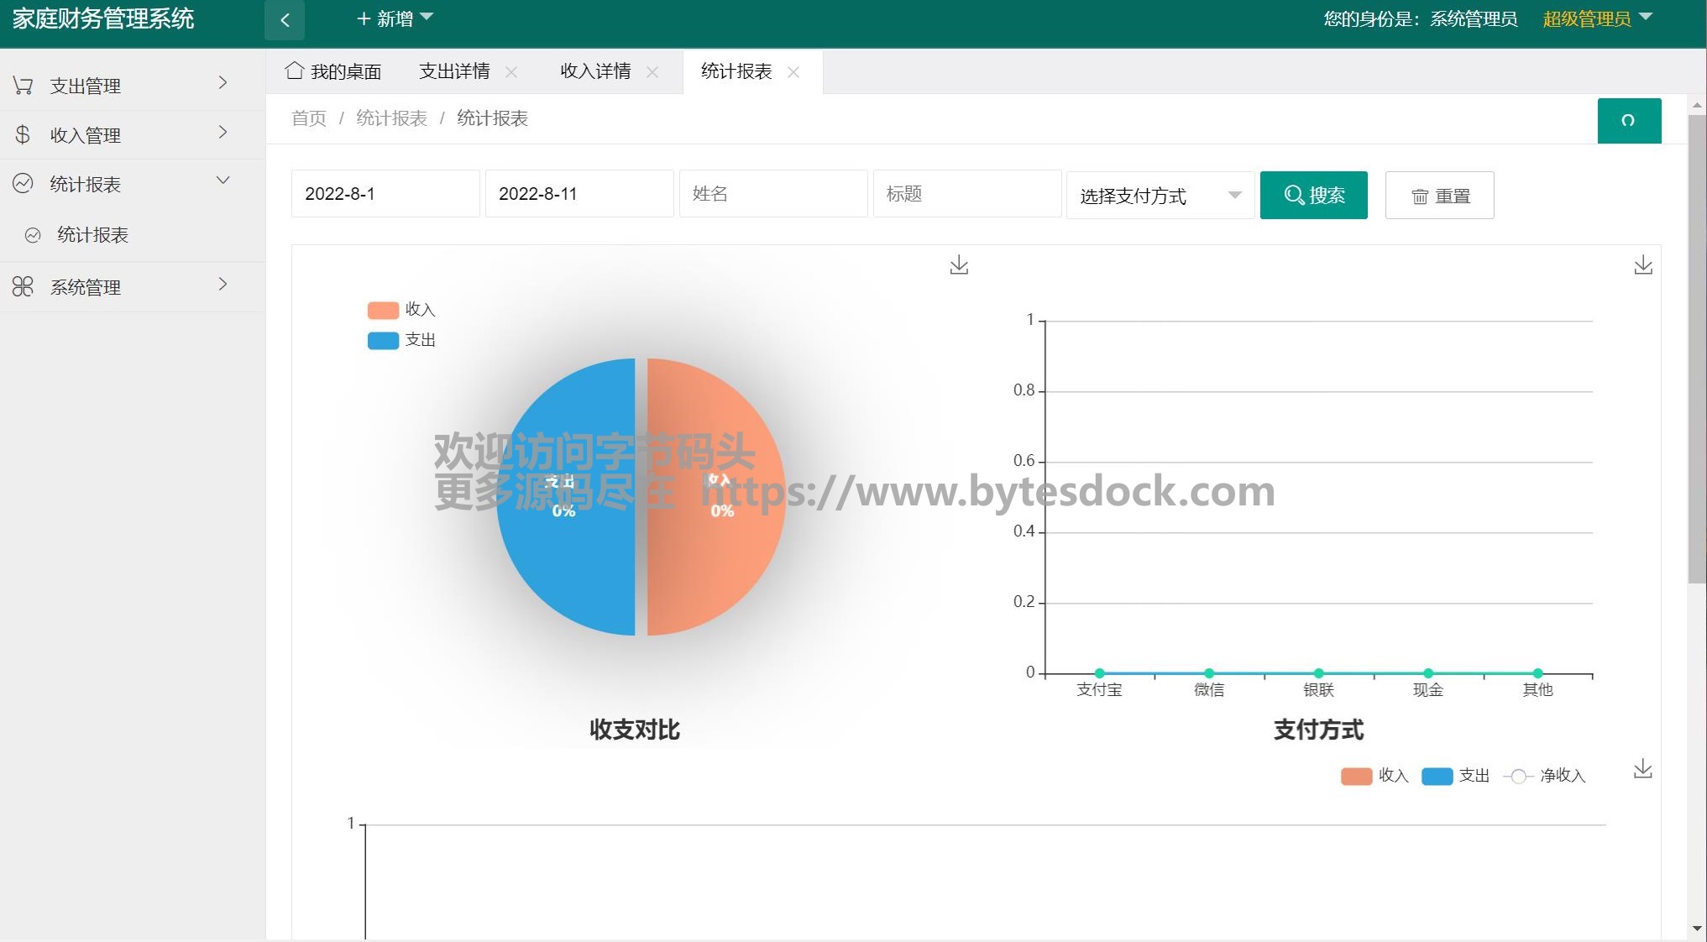Toggle 支出 series in pie chart legend
The image size is (1707, 942).
(x=383, y=340)
